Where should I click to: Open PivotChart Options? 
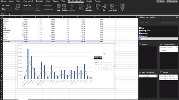(18, 7)
